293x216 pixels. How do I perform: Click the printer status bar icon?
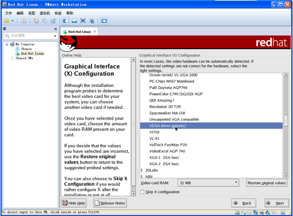point(261,212)
